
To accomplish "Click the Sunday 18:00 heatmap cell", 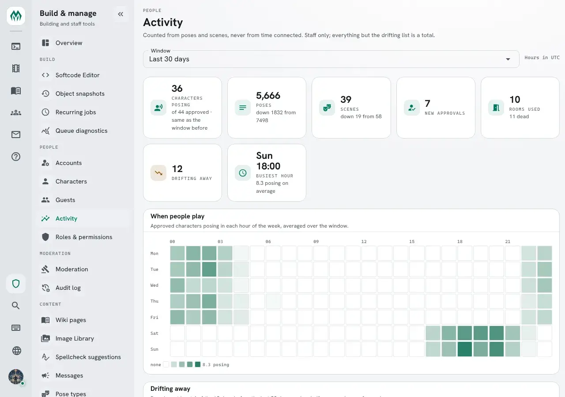I will [464, 349].
